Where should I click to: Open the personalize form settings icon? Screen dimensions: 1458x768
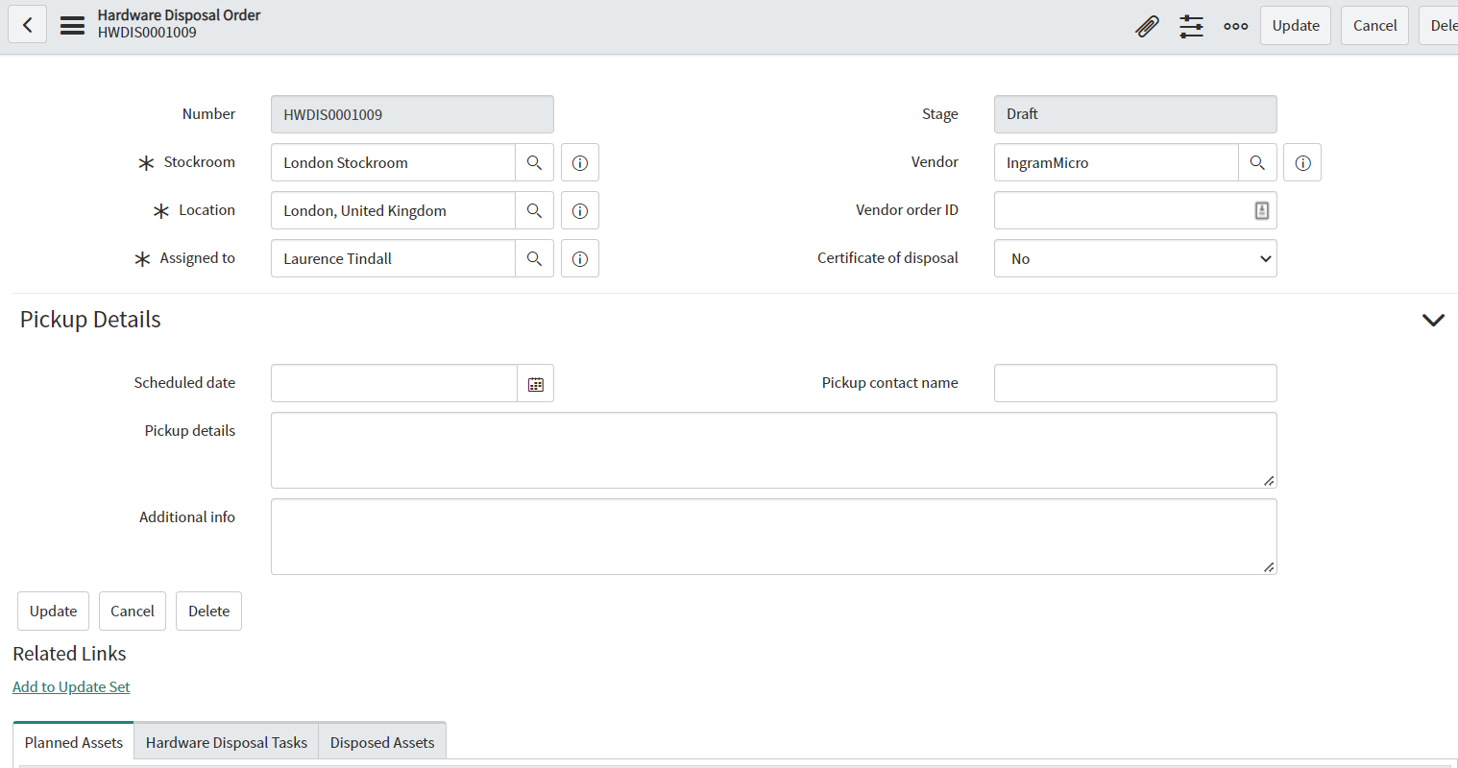tap(1191, 26)
